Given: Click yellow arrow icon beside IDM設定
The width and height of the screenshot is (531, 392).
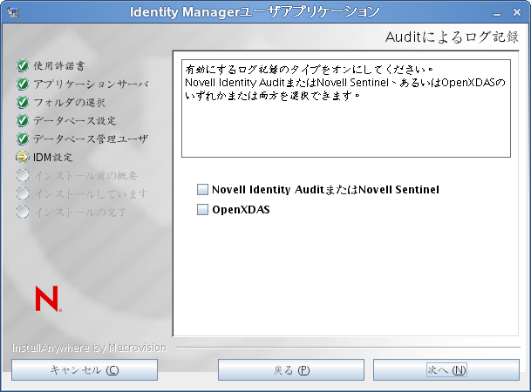Looking at the screenshot, I should tap(23, 158).
